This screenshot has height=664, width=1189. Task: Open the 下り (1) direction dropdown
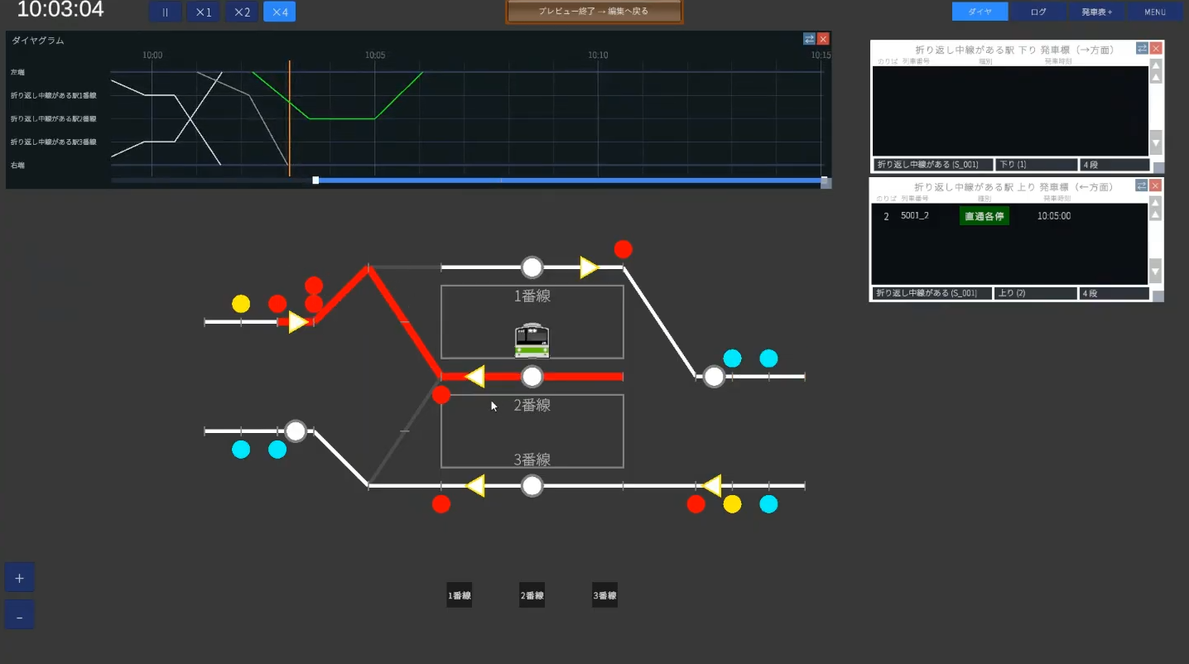1036,165
